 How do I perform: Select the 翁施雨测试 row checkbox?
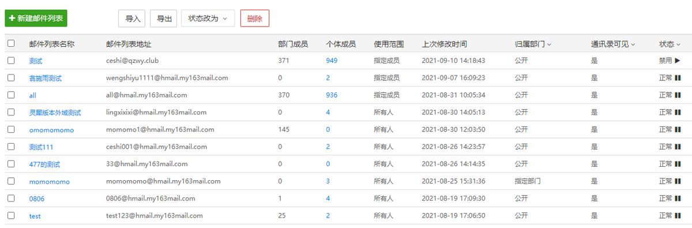11,77
